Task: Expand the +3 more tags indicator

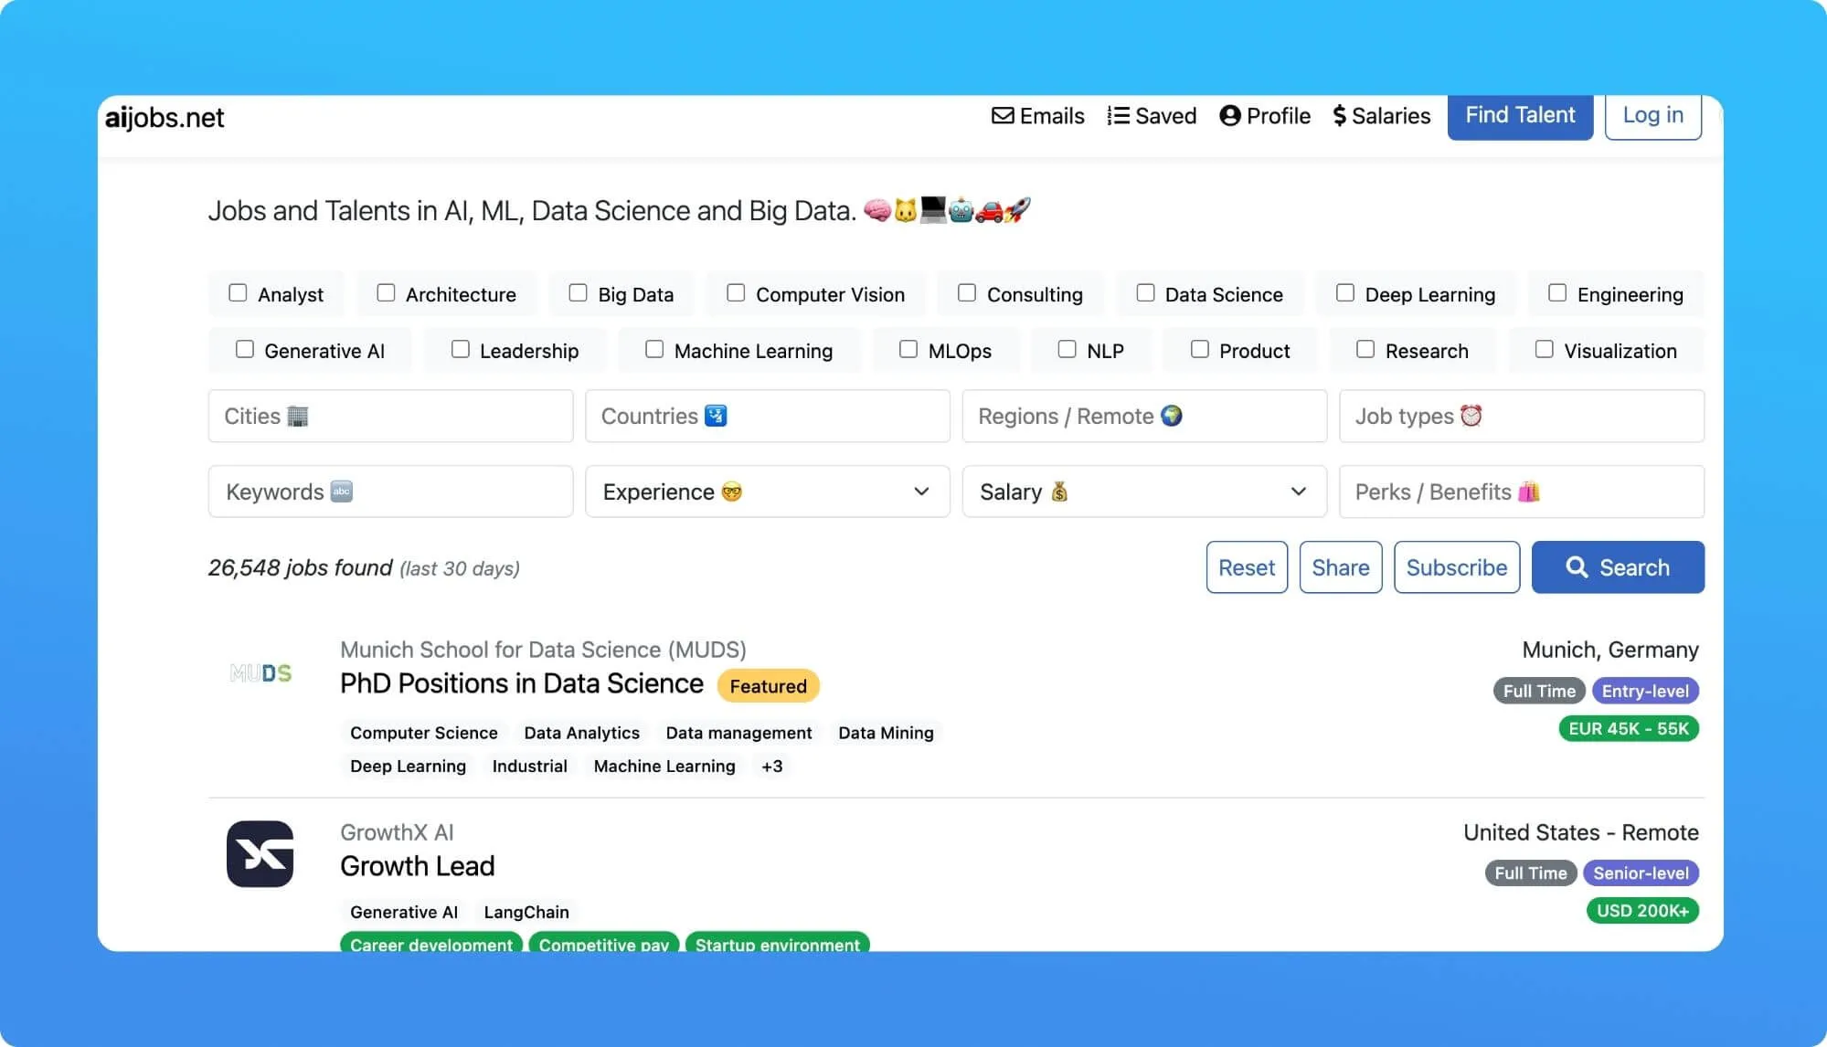Action: (771, 766)
